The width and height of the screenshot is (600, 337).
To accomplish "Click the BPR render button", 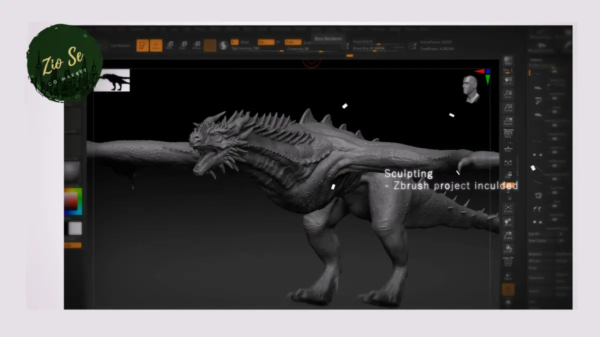I will click(508, 61).
